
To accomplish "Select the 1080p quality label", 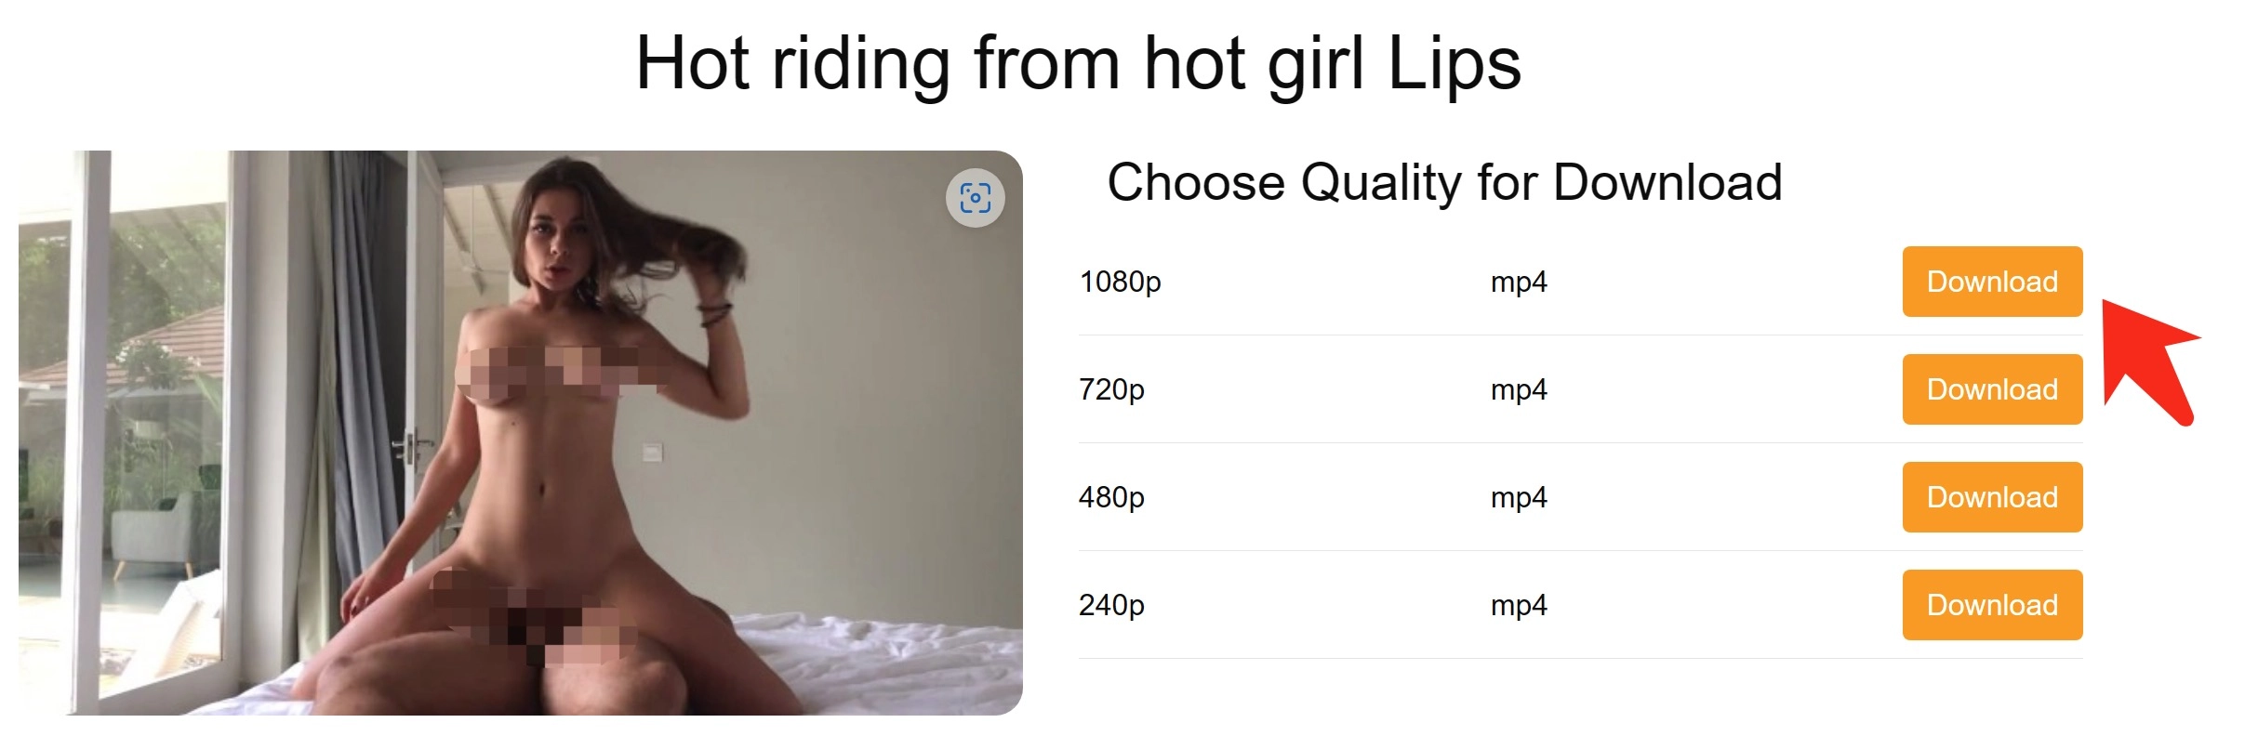I will coord(1120,282).
